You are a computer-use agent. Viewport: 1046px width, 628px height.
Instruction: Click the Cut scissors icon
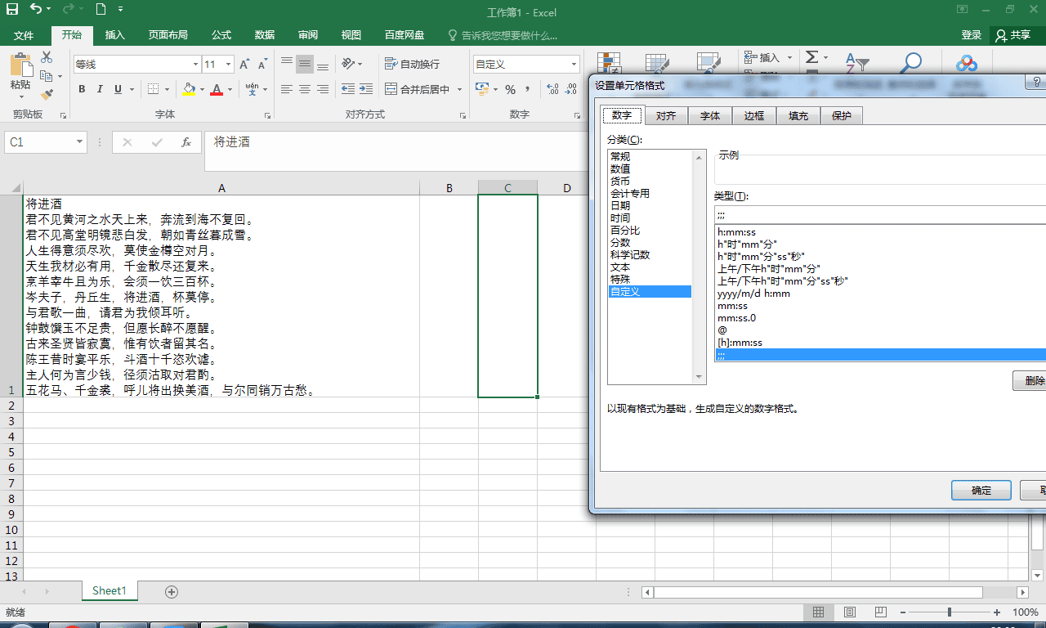47,56
